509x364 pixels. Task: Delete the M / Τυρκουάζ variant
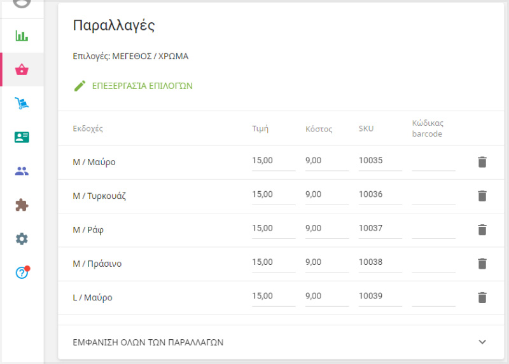tap(482, 196)
